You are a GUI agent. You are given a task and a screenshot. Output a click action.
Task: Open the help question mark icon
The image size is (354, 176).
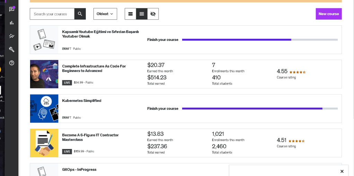12,63
